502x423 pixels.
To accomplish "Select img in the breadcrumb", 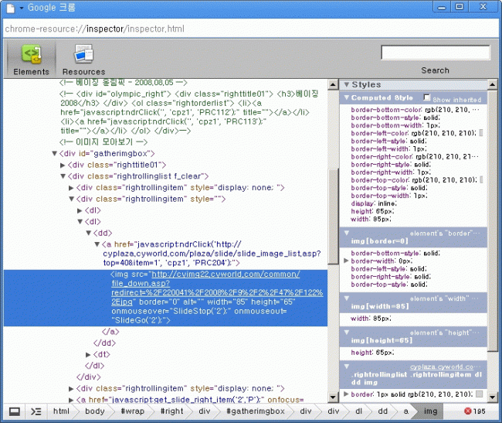I will (430, 411).
